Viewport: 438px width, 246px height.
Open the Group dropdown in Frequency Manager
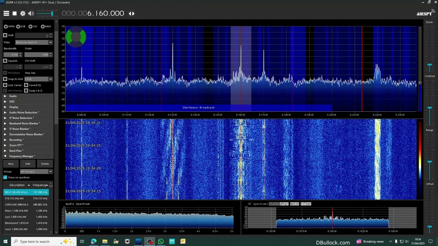pyautogui.click(x=36, y=172)
